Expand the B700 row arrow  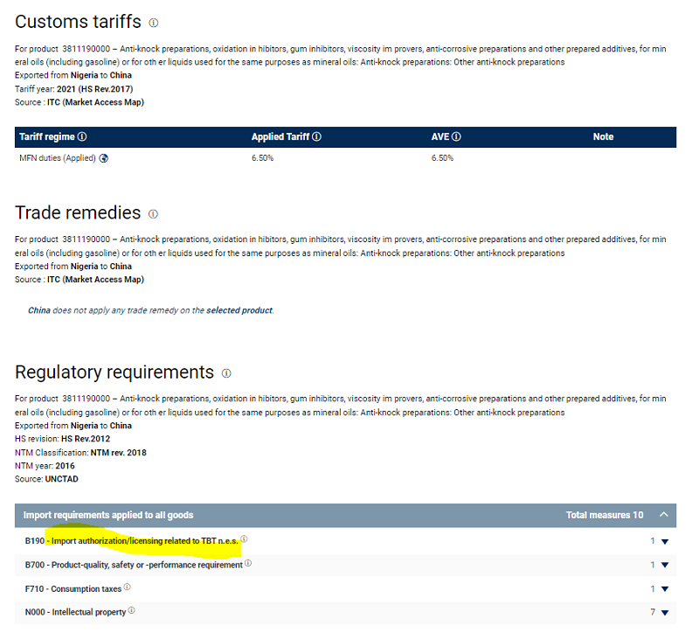(x=665, y=566)
